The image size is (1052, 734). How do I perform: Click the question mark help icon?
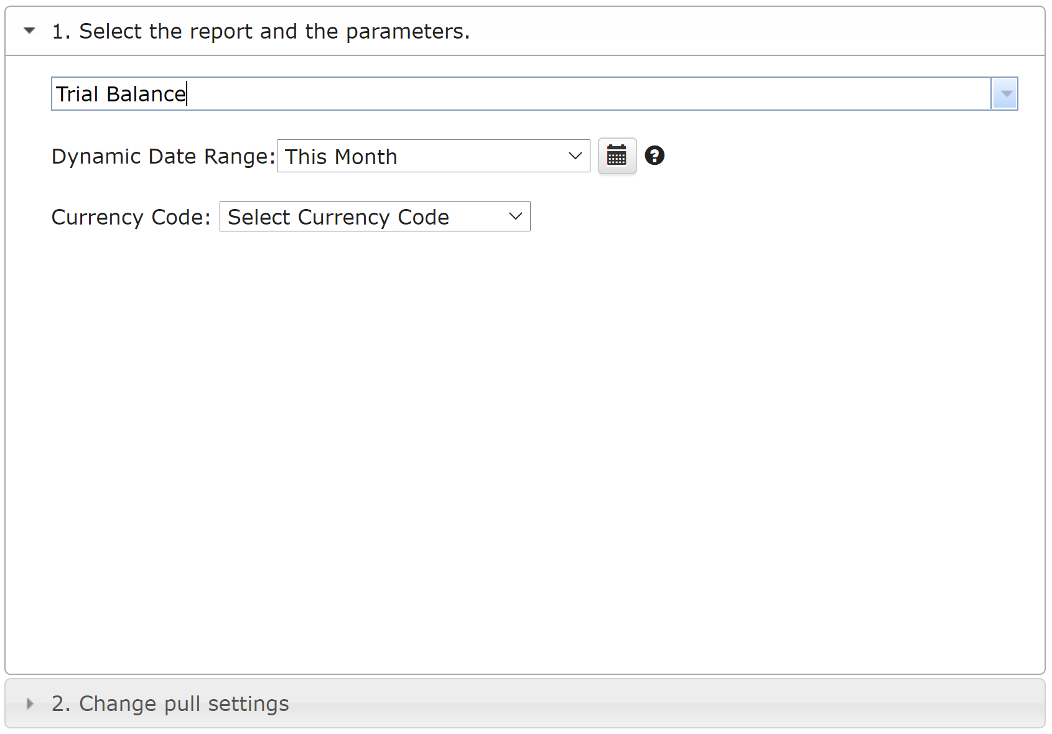[654, 156]
